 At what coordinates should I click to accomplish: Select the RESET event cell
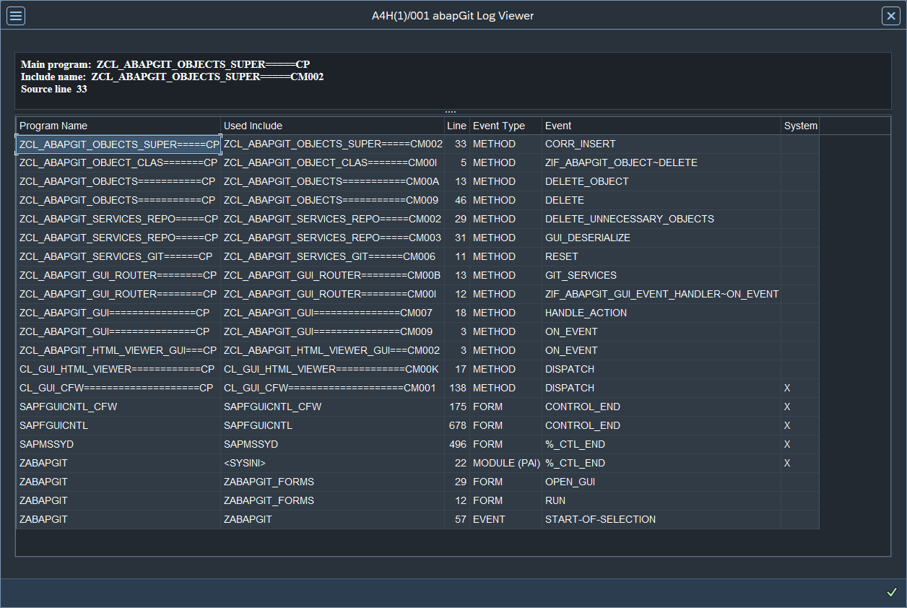(x=661, y=256)
